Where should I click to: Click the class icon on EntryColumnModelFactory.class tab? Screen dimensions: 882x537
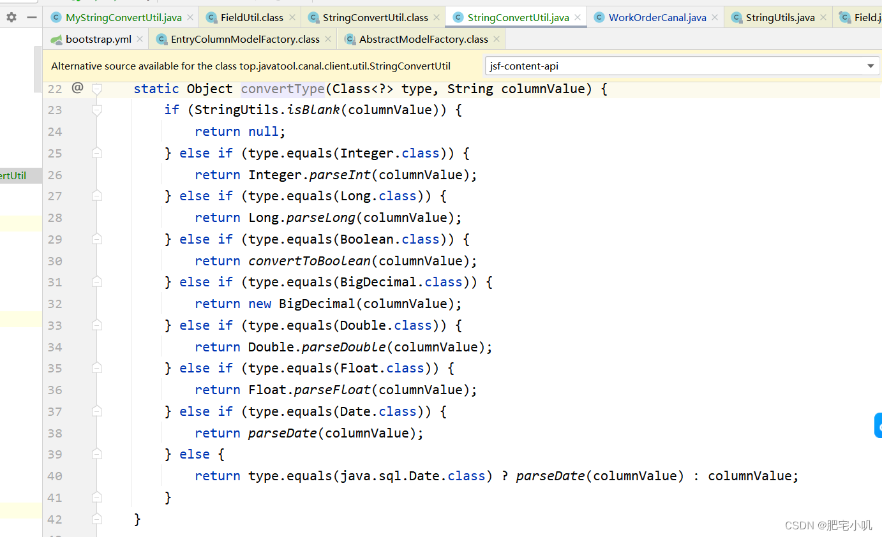tap(160, 39)
